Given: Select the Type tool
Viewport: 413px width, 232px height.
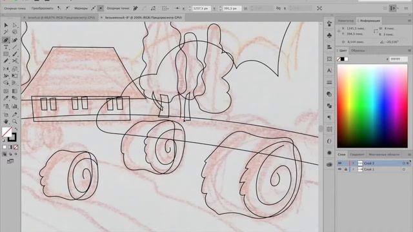Looking at the screenshot, I should (6, 47).
